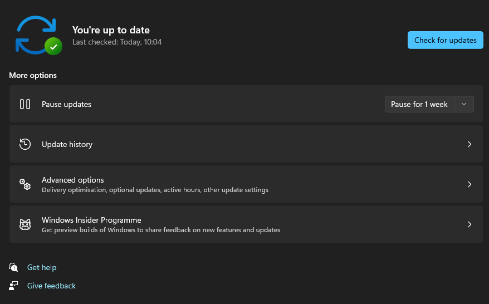Select the Advanced options entry
Image resolution: width=489 pixels, height=304 pixels.
click(x=73, y=180)
